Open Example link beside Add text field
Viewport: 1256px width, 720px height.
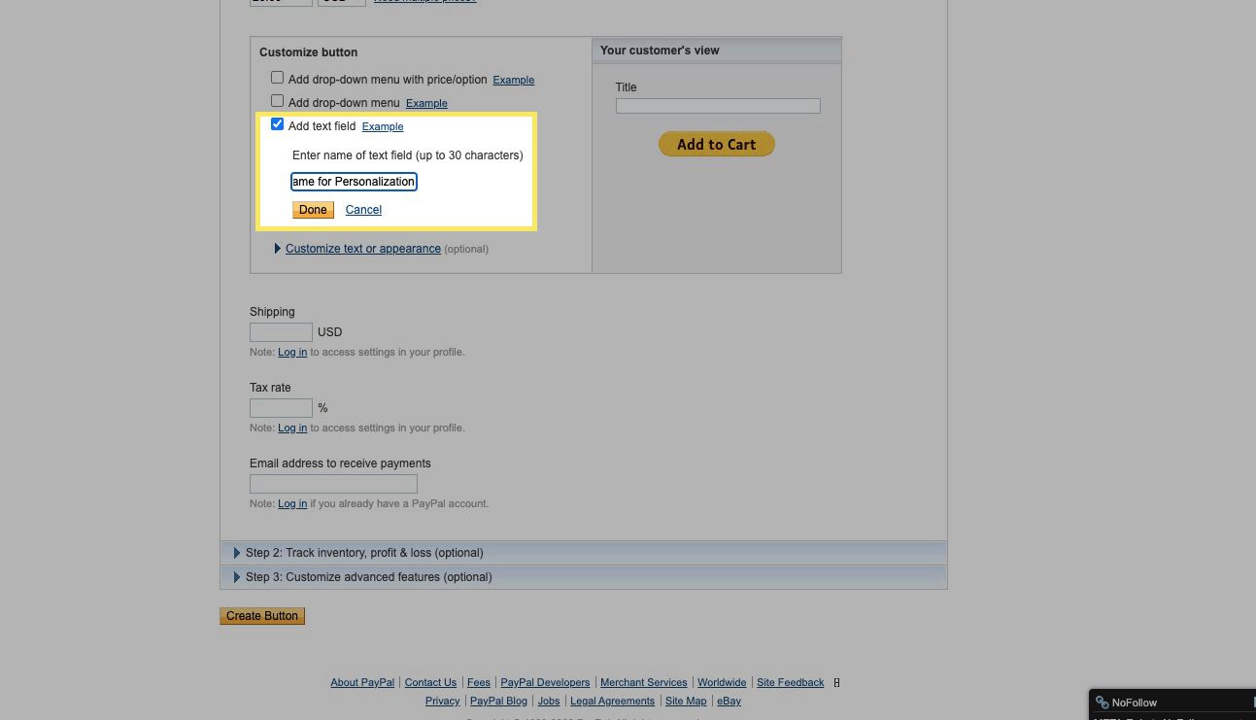pyautogui.click(x=383, y=126)
